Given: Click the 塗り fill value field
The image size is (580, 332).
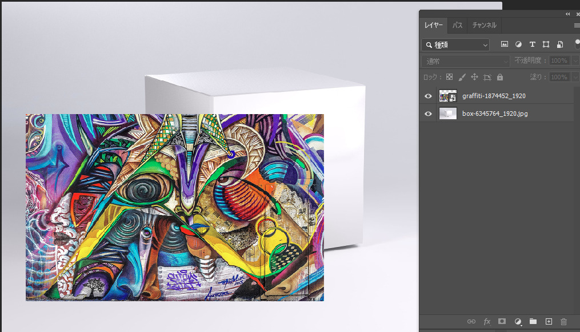Looking at the screenshot, I should (559, 77).
